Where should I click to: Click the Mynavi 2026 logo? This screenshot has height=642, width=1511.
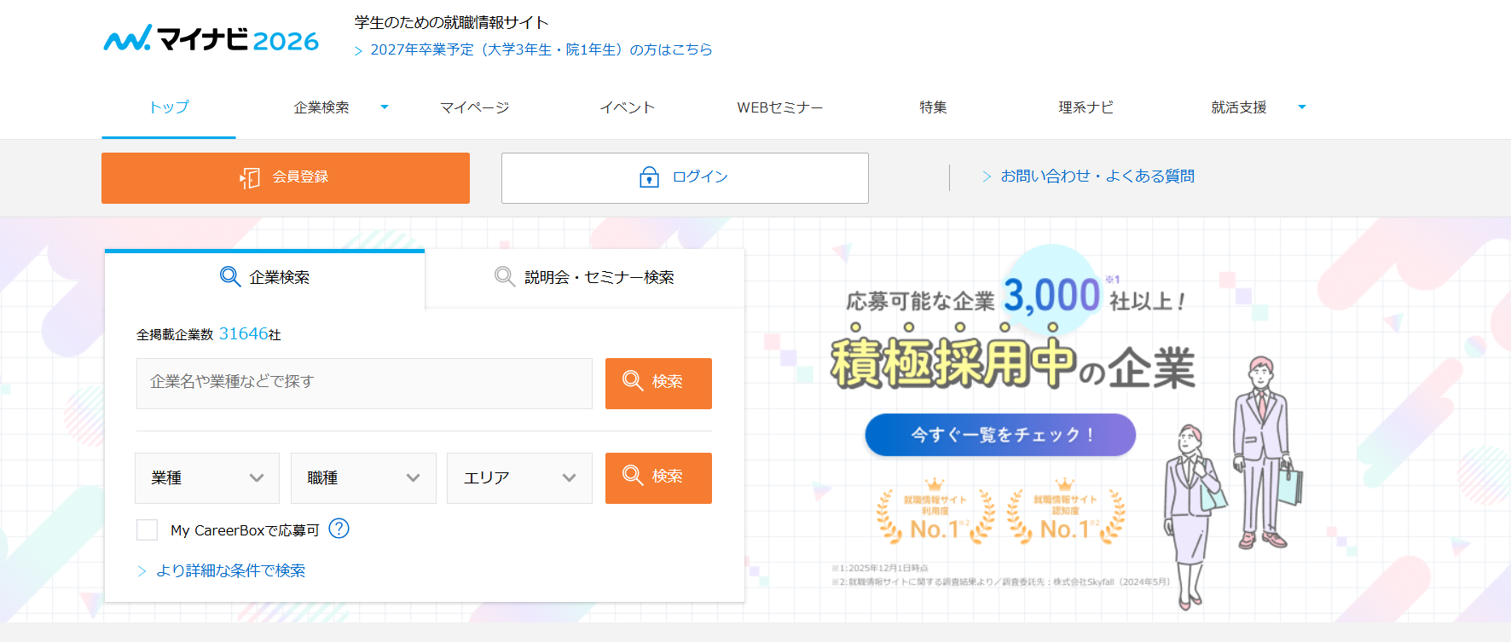click(211, 38)
